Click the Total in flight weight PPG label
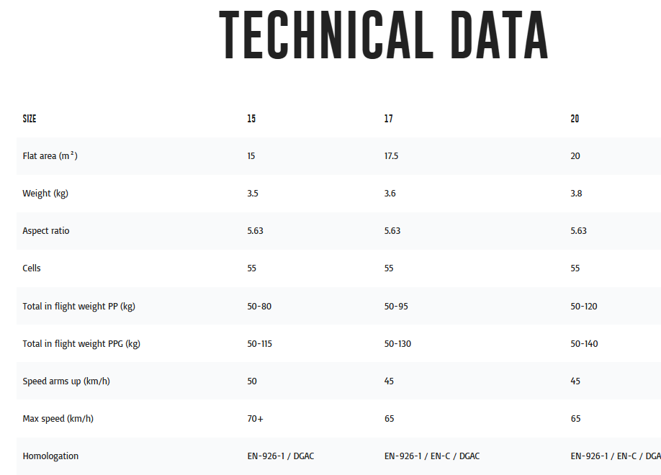This screenshot has width=661, height=475. [x=81, y=344]
